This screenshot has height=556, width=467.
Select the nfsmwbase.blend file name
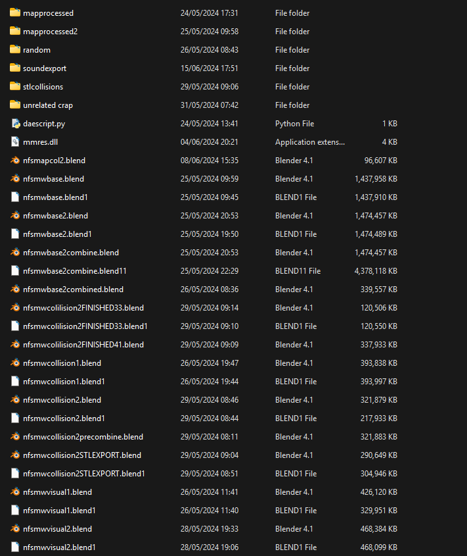point(53,179)
